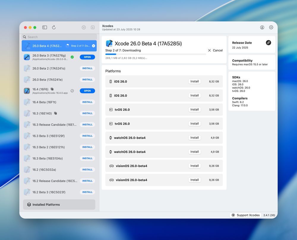Click Xcode beta icon of 26.0 Beta 3
Image resolution: width=297 pixels, height=240 pixels.
point(27,57)
